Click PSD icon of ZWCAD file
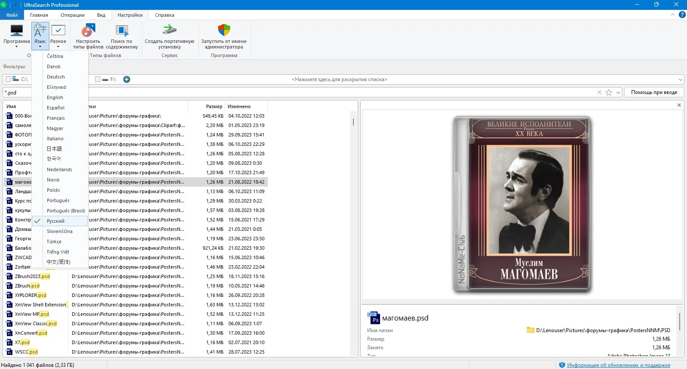 [9, 257]
